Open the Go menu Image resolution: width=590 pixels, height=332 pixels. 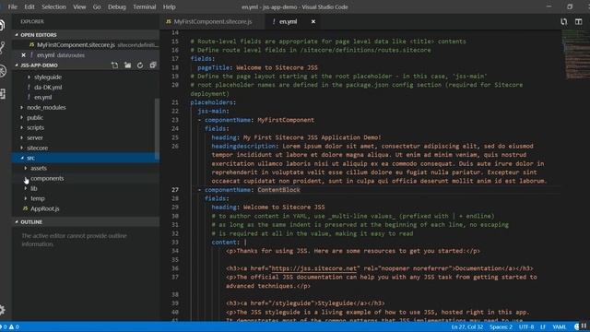tap(97, 6)
